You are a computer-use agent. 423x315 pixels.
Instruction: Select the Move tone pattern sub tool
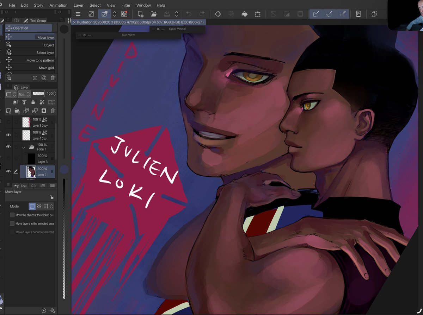tap(30, 60)
